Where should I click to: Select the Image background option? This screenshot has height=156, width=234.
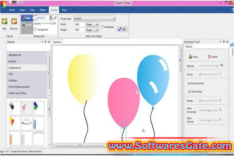click(27, 25)
